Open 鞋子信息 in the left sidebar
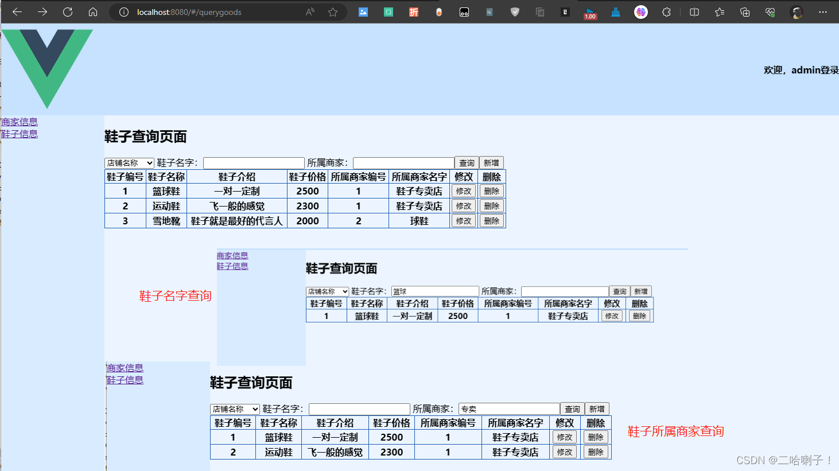The image size is (839, 471). click(20, 134)
